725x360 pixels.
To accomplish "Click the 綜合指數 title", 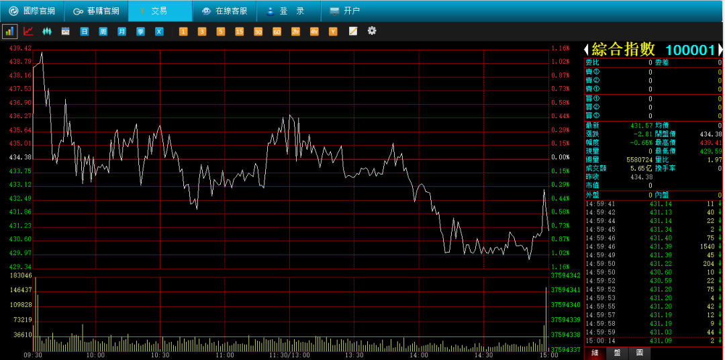I will [623, 50].
